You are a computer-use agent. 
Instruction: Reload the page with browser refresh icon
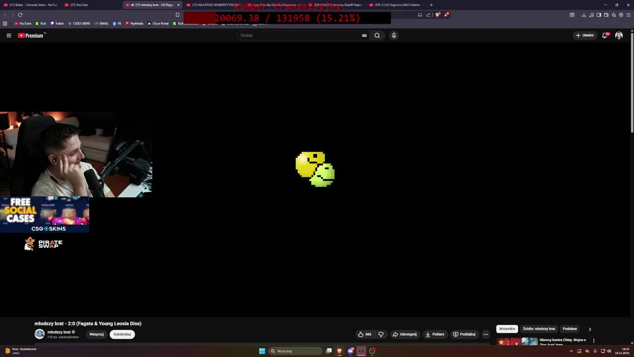(20, 15)
